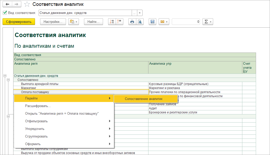
Task: Collapse all groups icon
Action: pos(120,22)
